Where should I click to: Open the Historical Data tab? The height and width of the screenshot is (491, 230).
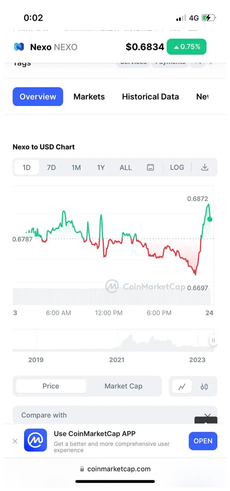coord(151,96)
